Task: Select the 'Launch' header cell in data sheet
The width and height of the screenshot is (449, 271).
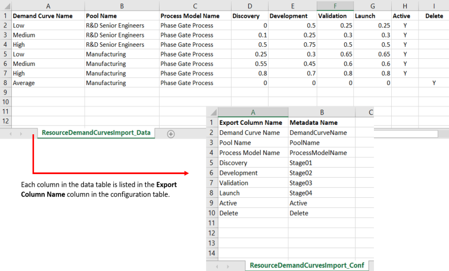Action: click(373, 16)
